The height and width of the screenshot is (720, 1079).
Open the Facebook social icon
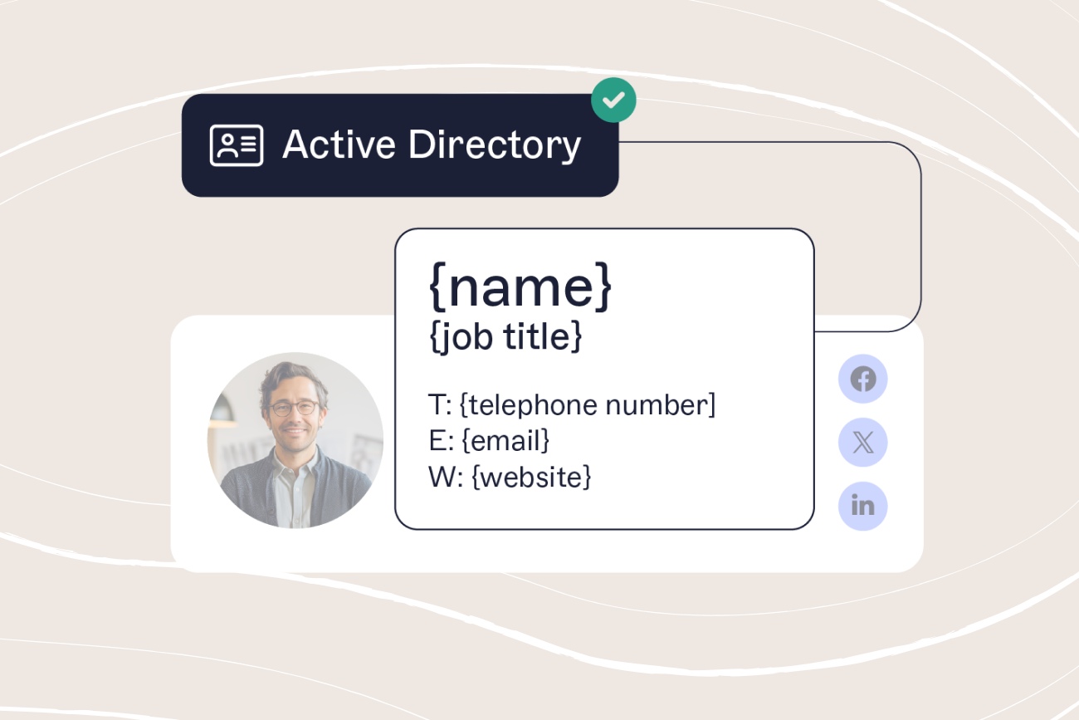click(x=863, y=380)
